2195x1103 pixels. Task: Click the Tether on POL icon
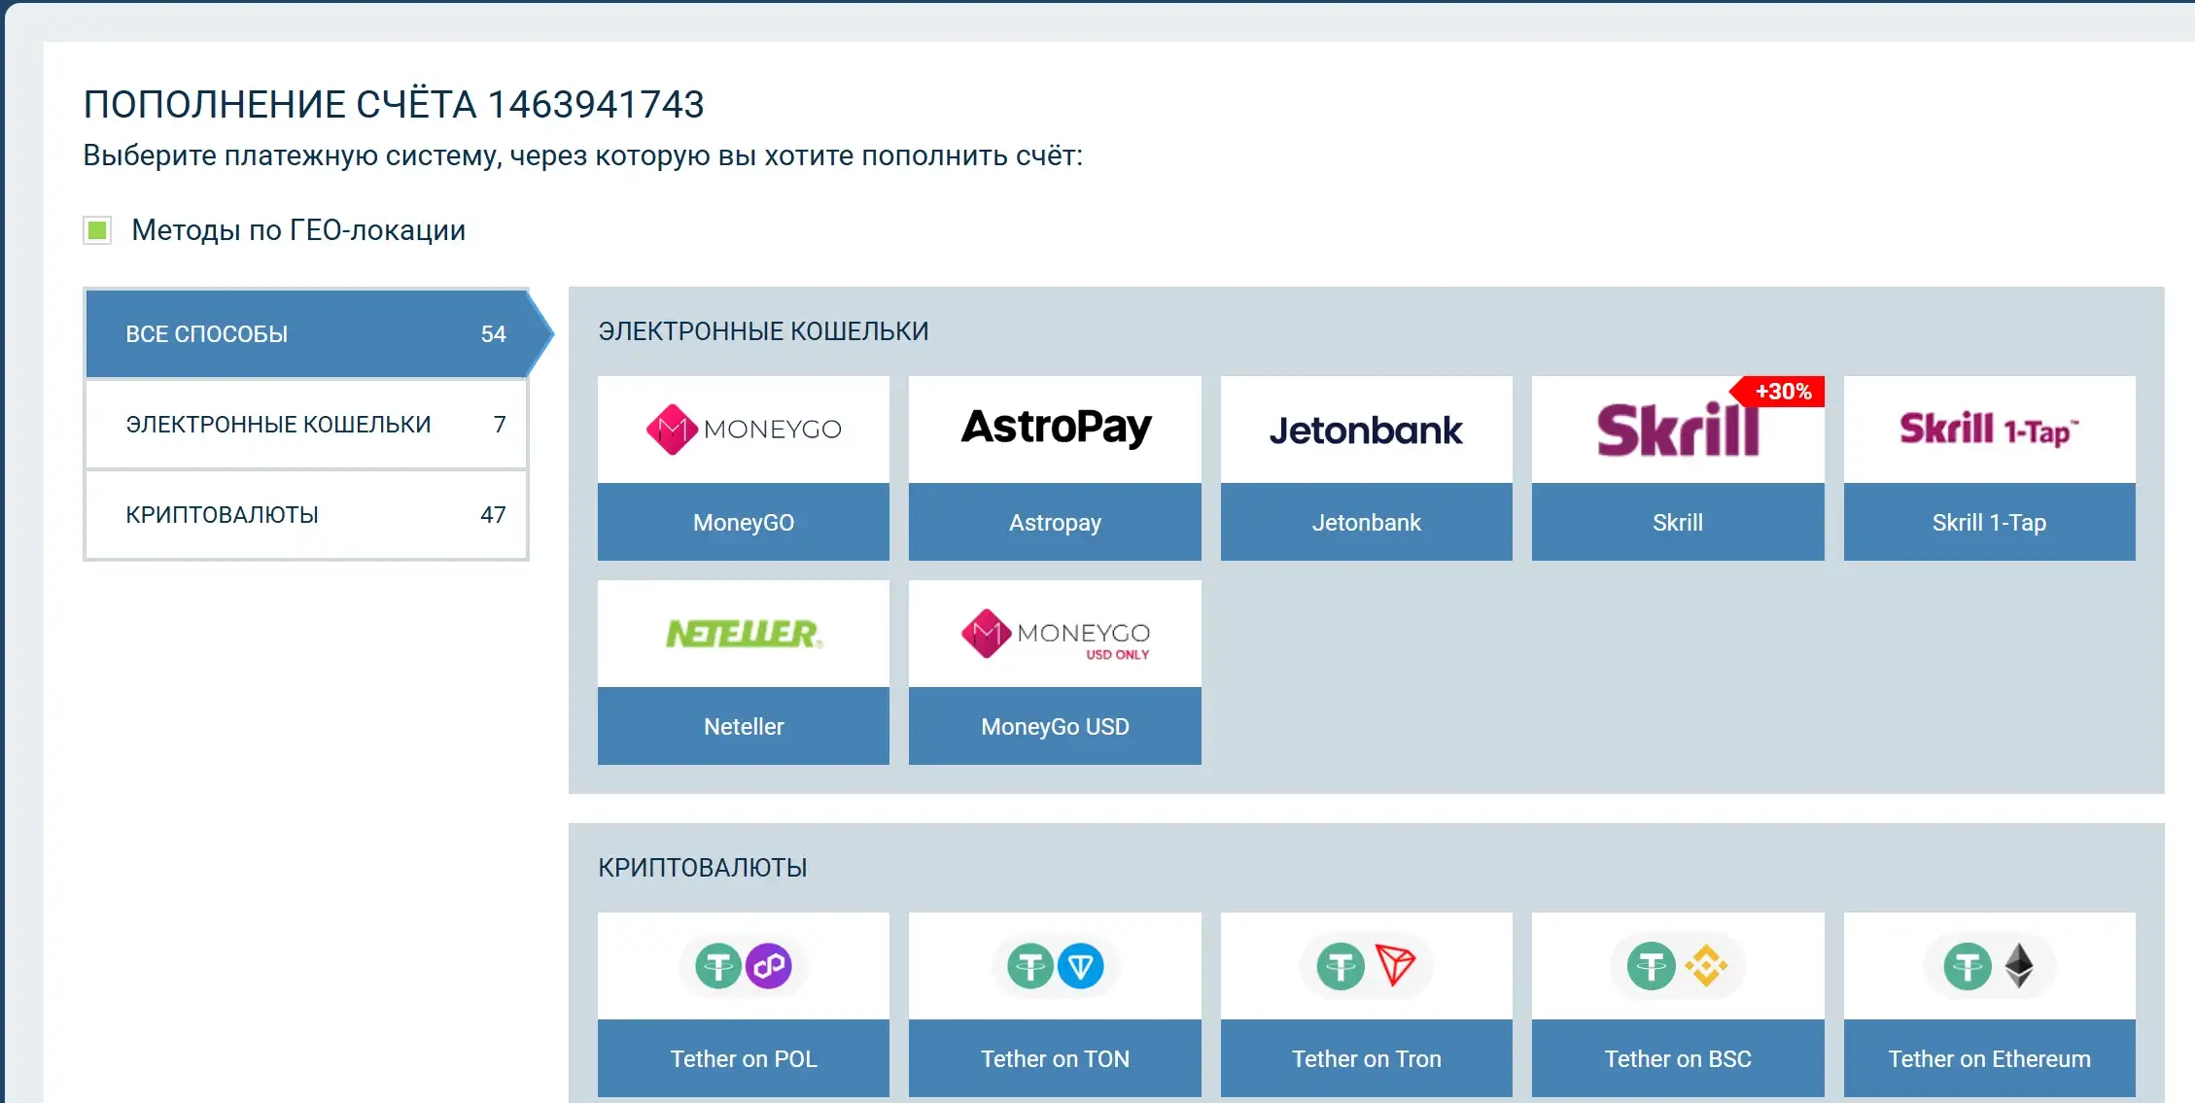(x=744, y=965)
